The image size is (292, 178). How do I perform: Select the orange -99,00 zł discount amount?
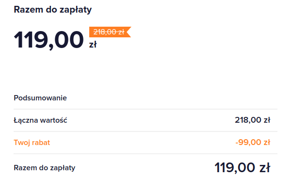coord(253,143)
